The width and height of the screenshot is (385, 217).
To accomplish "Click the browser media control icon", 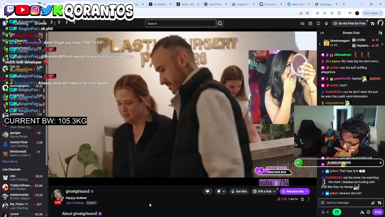I will point(350,13).
